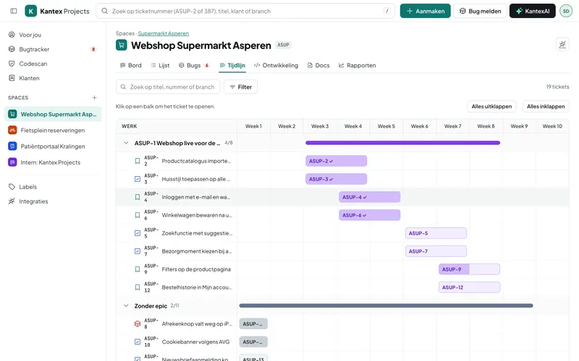
Task: Click the Patiëntportaal Kralingen space icon
Action: 12,147
